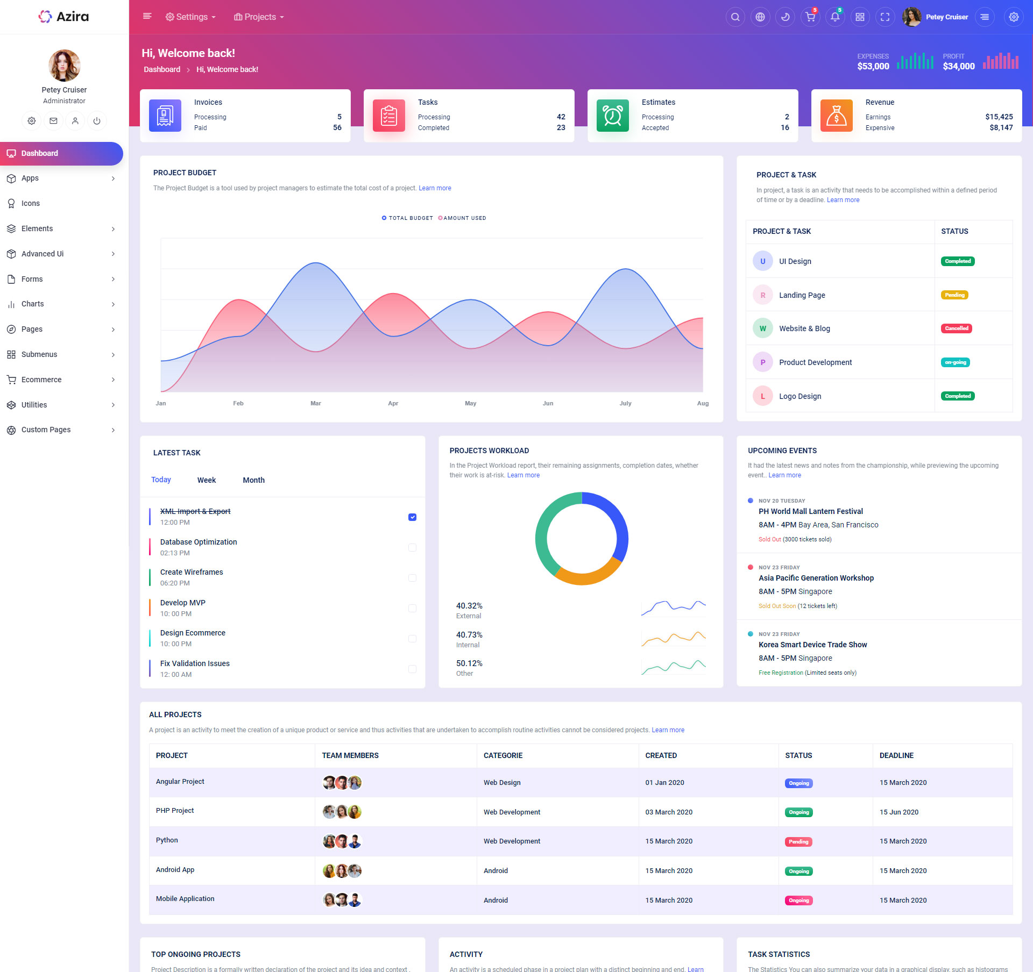The width and height of the screenshot is (1033, 972).
Task: Click Learn more in the Project Budget card
Action: (x=435, y=188)
